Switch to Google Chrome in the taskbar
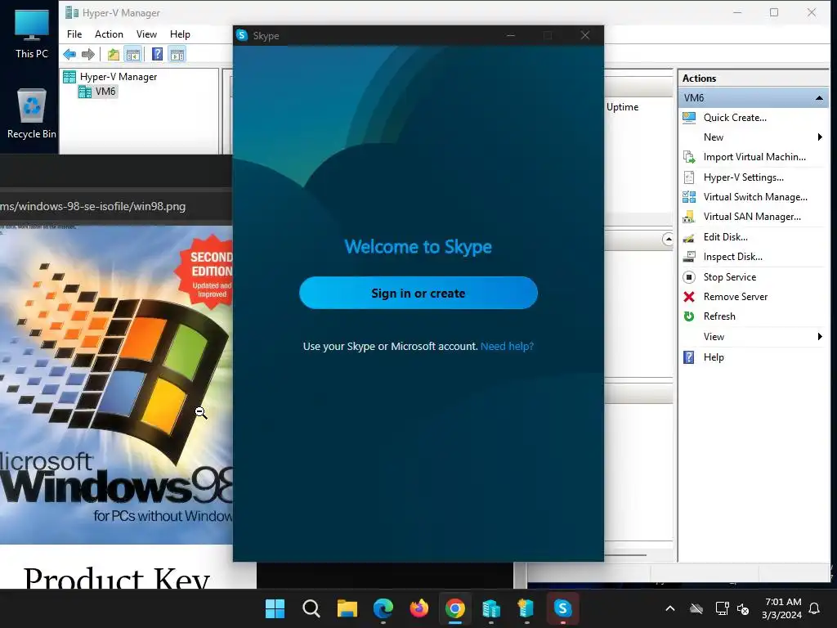Viewport: 837px width, 628px height. click(454, 608)
